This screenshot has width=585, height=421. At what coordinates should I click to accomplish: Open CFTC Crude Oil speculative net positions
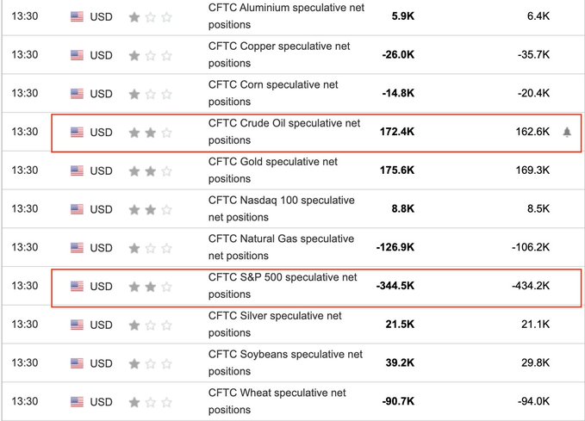[284, 132]
